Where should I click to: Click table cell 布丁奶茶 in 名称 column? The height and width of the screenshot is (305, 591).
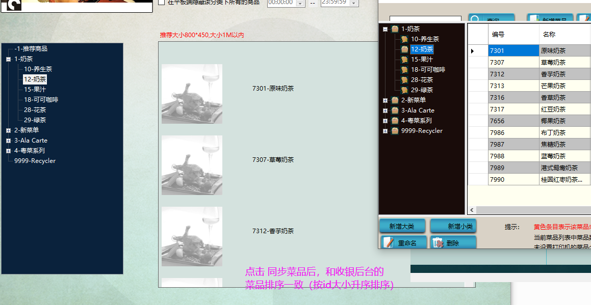(564, 132)
